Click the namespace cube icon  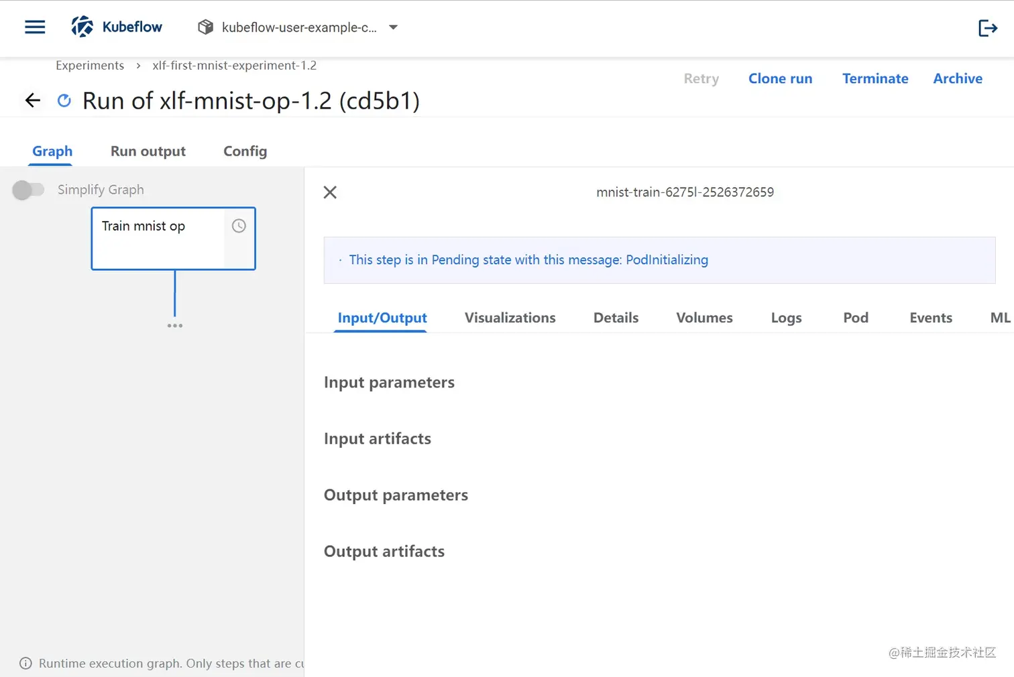pos(205,27)
